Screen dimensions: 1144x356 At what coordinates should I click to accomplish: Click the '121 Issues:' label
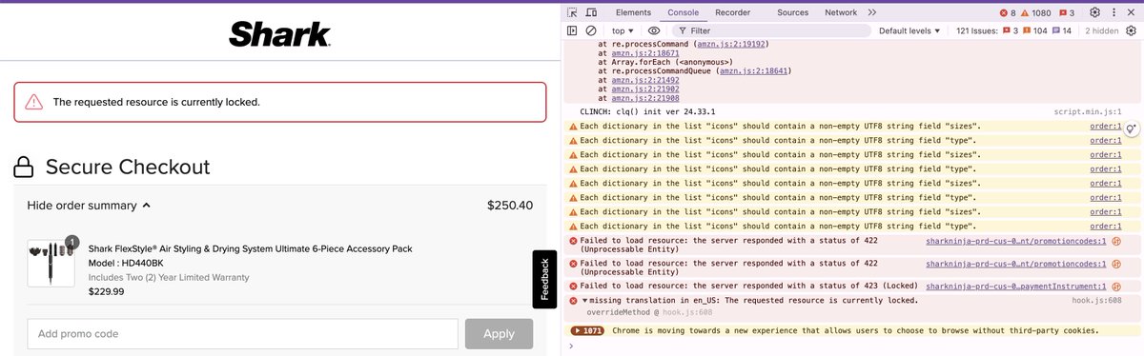pos(976,30)
